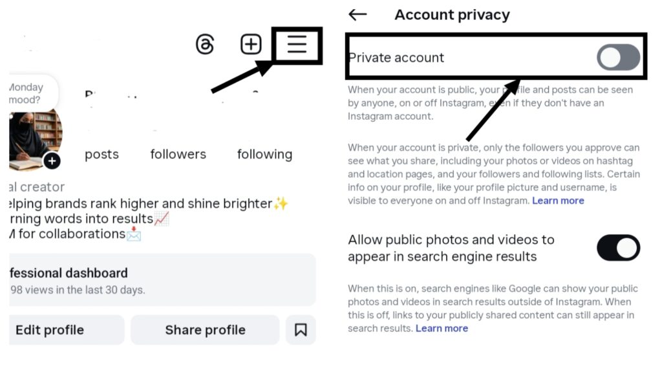Tap the bookmark icon beside Share profile
The image size is (662, 371).
301,330
